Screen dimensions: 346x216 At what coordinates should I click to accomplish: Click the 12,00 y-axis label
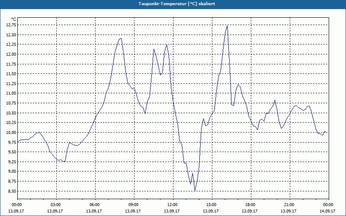[11, 54]
